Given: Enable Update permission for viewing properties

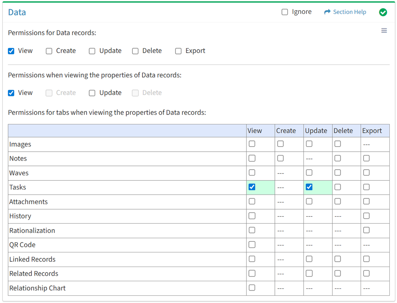Looking at the screenshot, I should tap(92, 93).
